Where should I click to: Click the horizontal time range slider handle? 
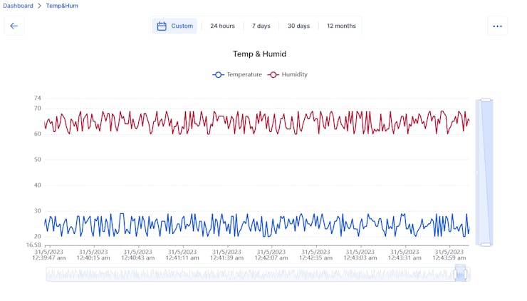pos(460,273)
